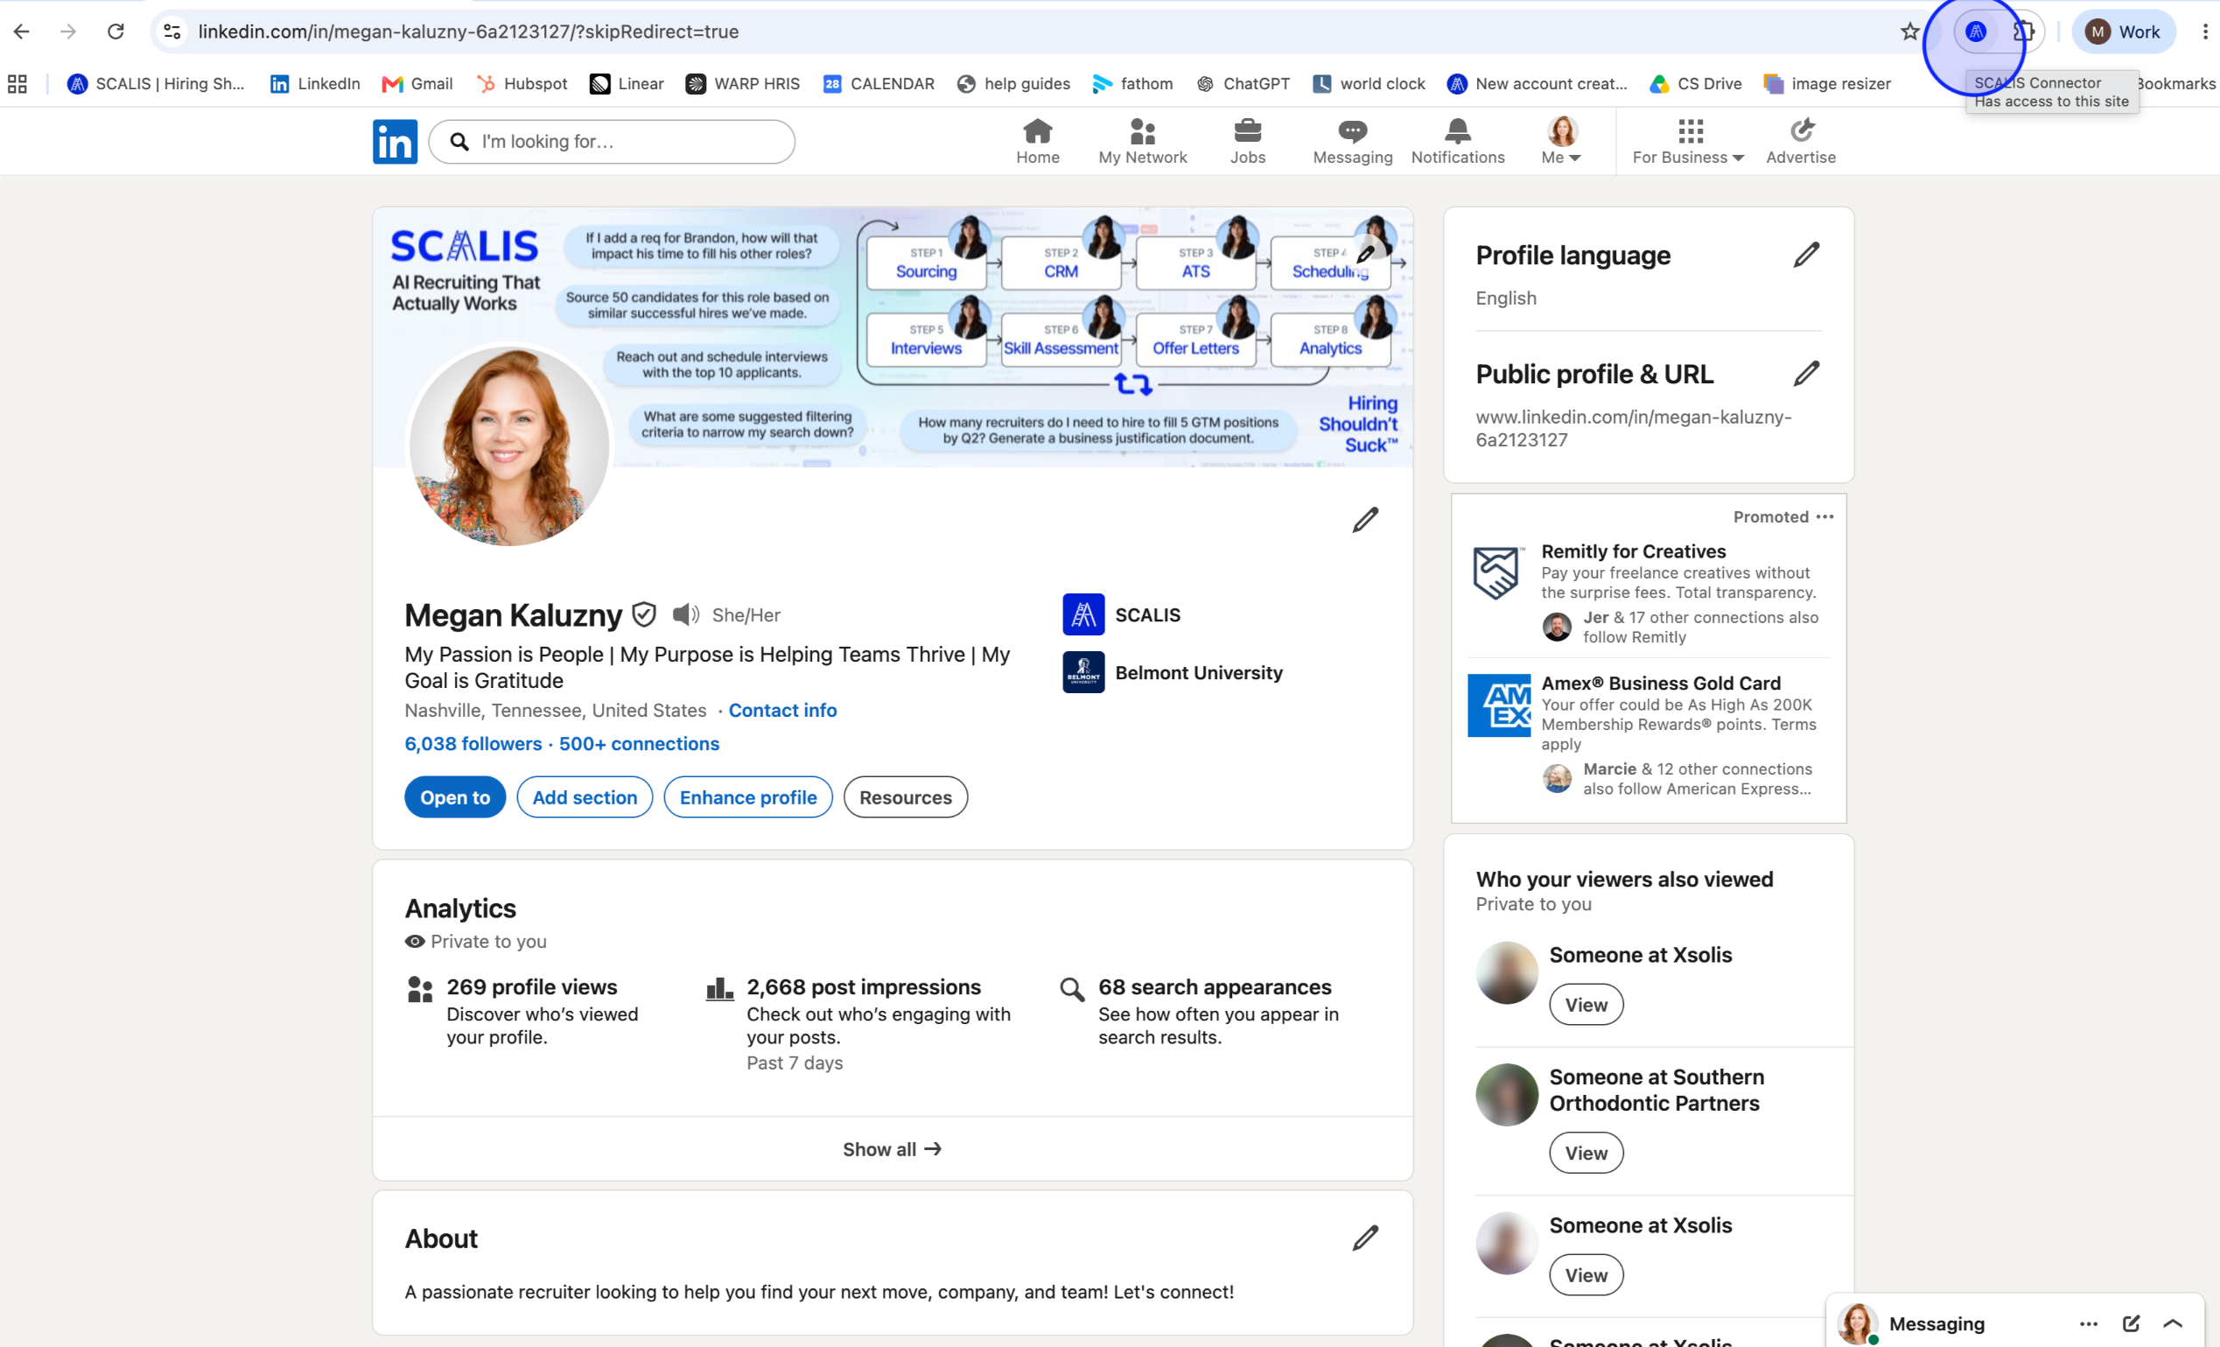Click Add section button
This screenshot has height=1347, width=2220.
[x=585, y=797]
